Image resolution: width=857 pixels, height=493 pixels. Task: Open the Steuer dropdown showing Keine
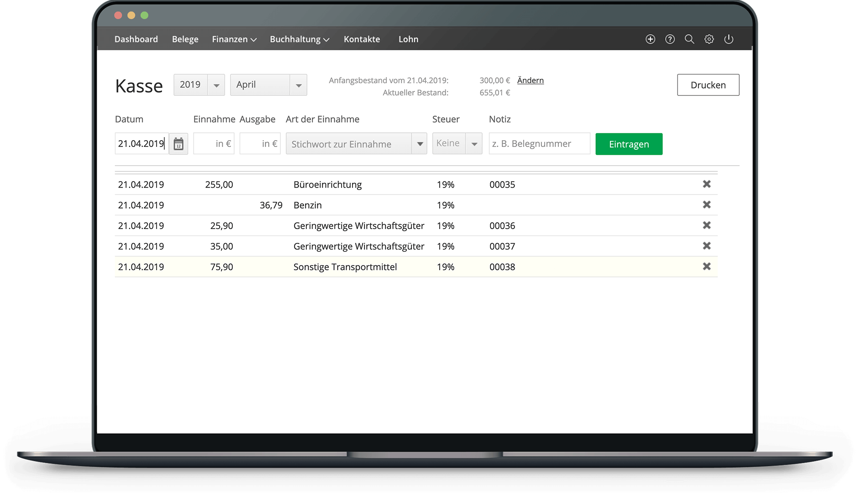(x=457, y=144)
